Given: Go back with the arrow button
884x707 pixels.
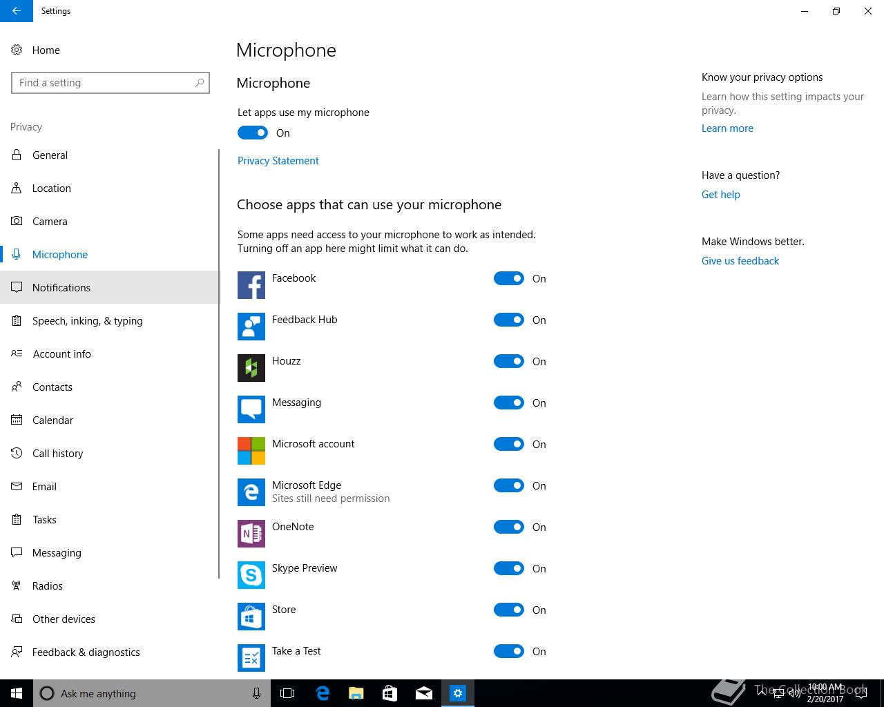Looking at the screenshot, I should (x=17, y=11).
